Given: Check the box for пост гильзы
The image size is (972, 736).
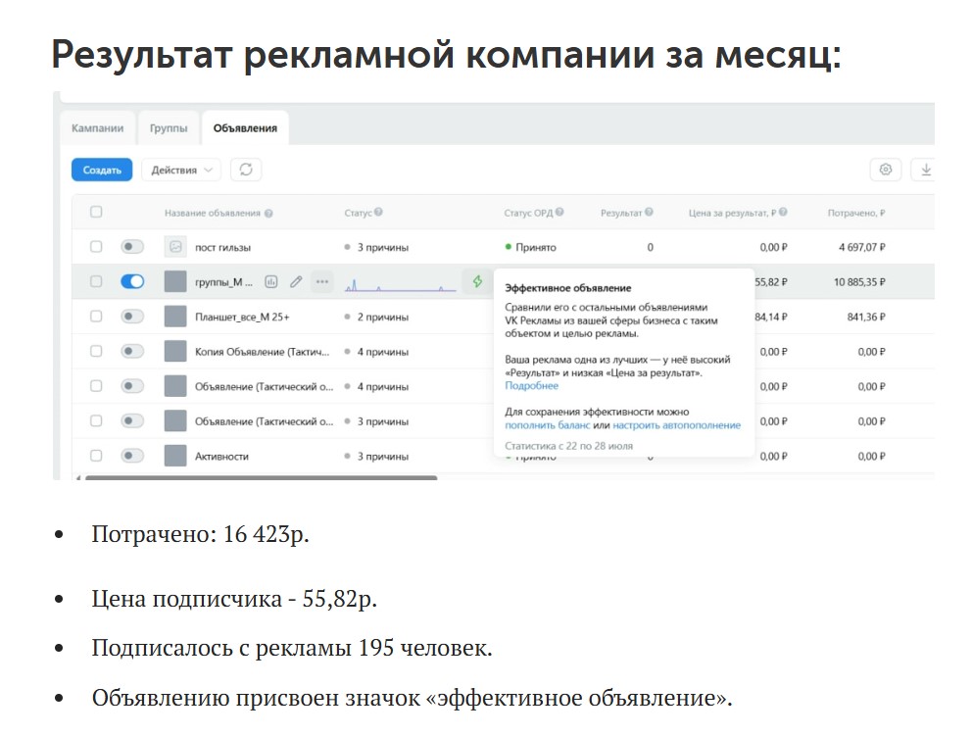Looking at the screenshot, I should (x=96, y=247).
